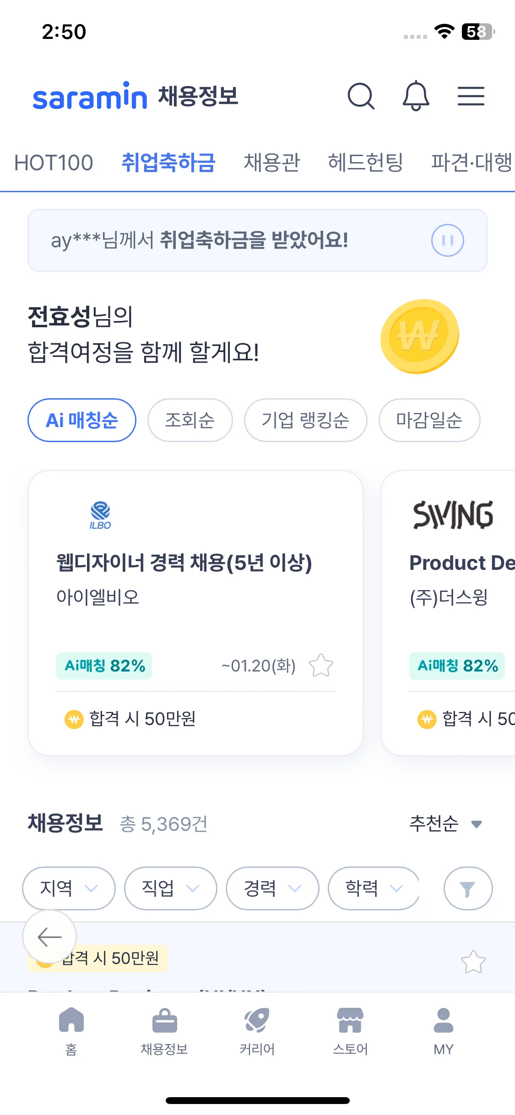Tap the floating back arrow button

[x=49, y=937]
